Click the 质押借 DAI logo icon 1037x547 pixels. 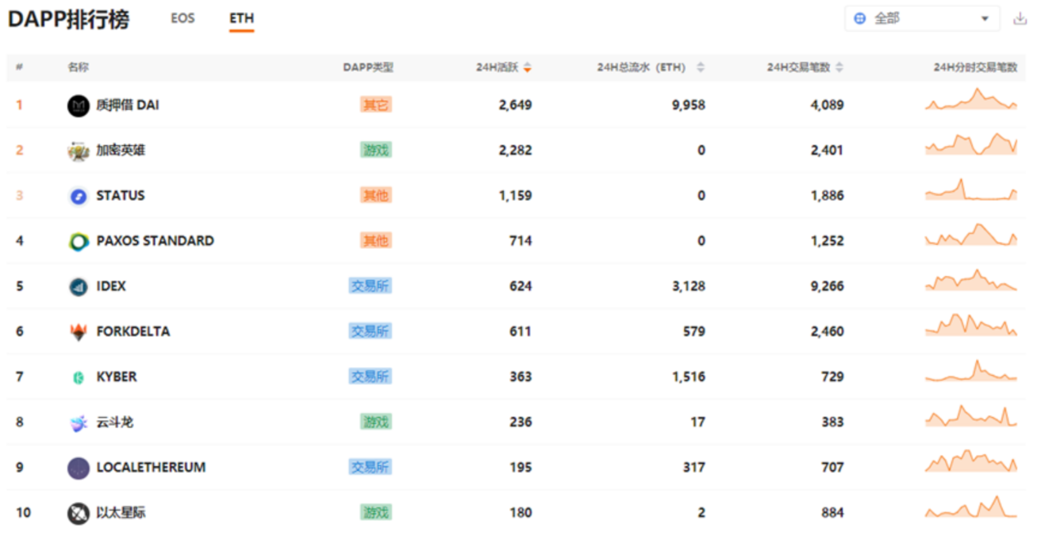(x=79, y=105)
